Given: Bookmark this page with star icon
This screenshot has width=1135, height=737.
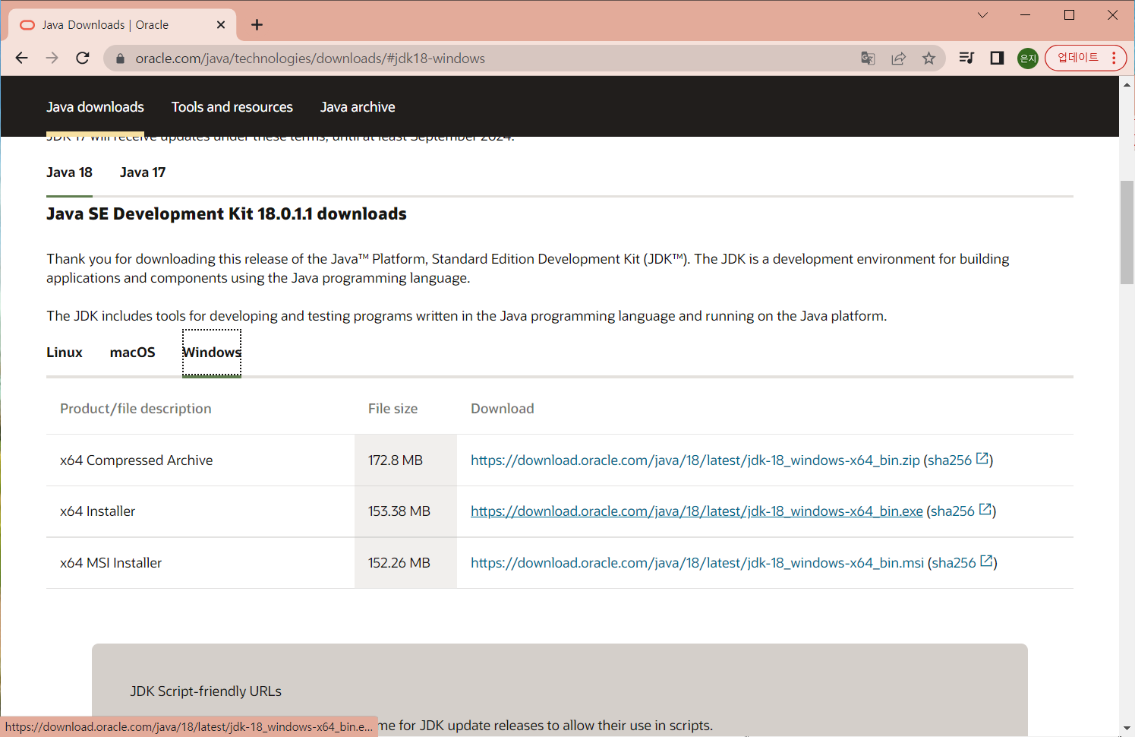Looking at the screenshot, I should tap(928, 59).
